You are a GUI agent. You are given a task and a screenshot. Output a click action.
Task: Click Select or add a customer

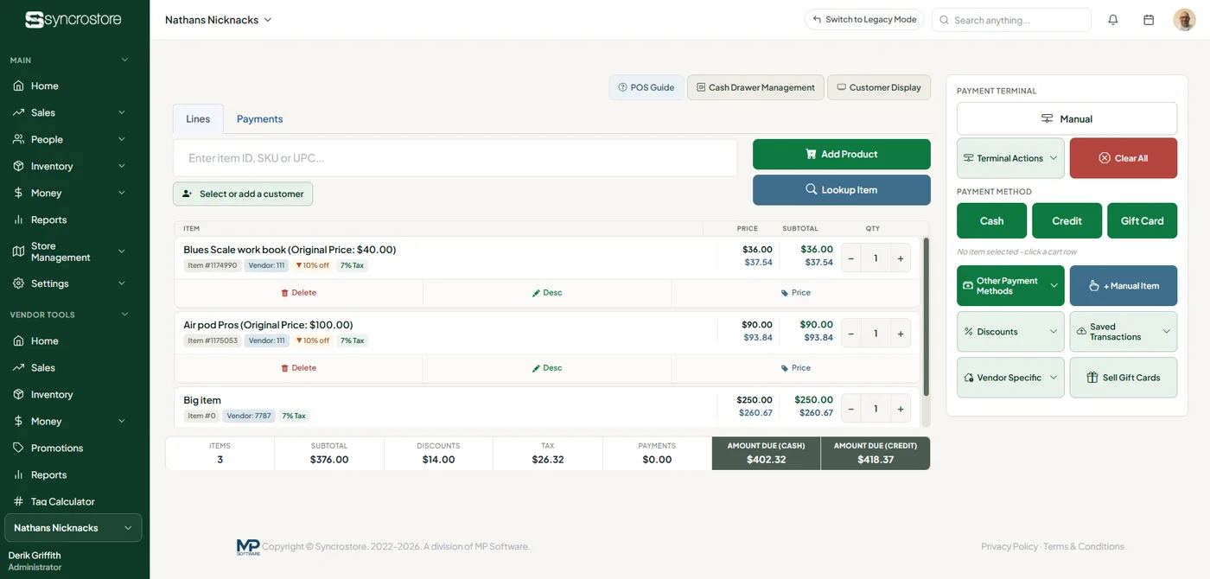point(243,194)
